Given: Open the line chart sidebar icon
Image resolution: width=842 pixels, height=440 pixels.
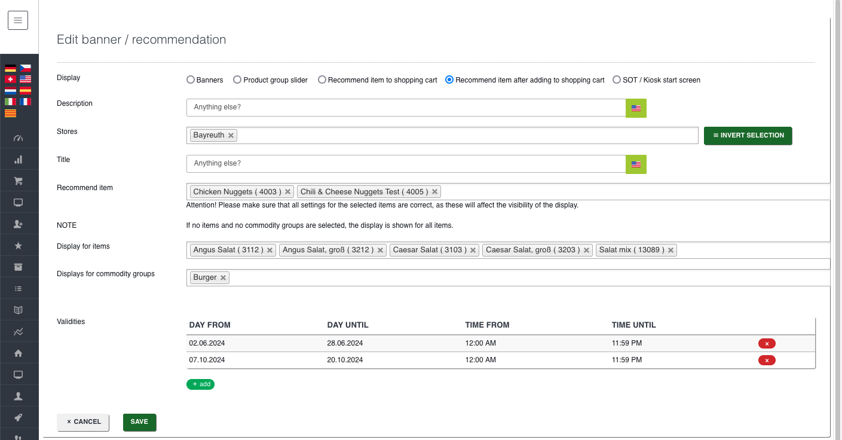Looking at the screenshot, I should coord(19,332).
